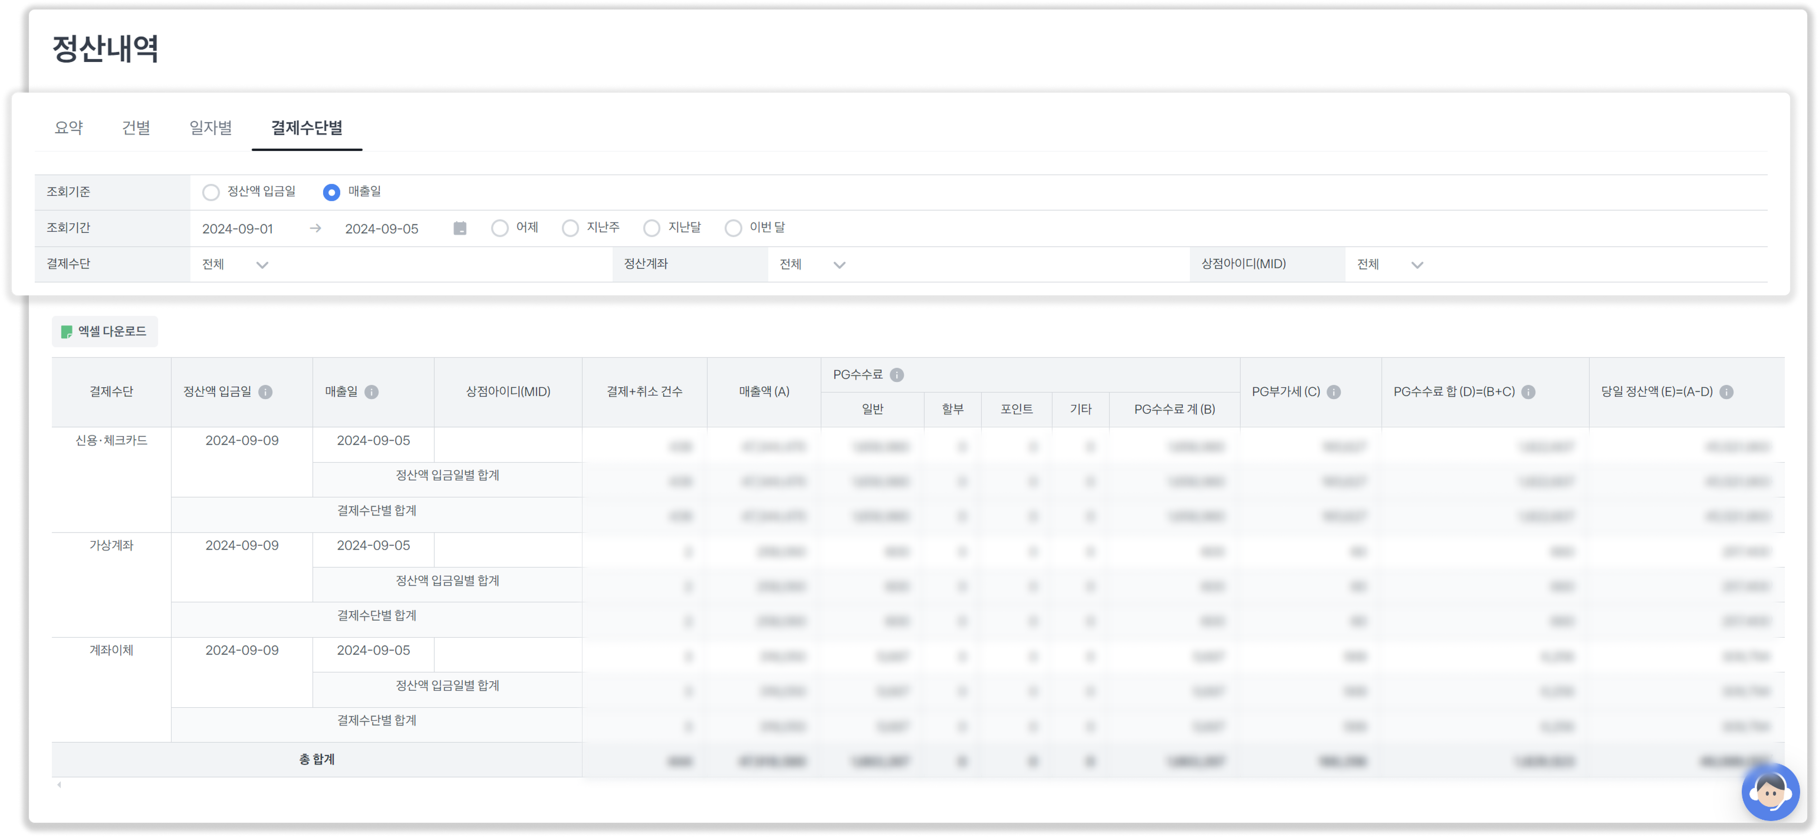1819x837 pixels.
Task: Click the table's horizontal scroll left arrow
Action: tap(59, 785)
